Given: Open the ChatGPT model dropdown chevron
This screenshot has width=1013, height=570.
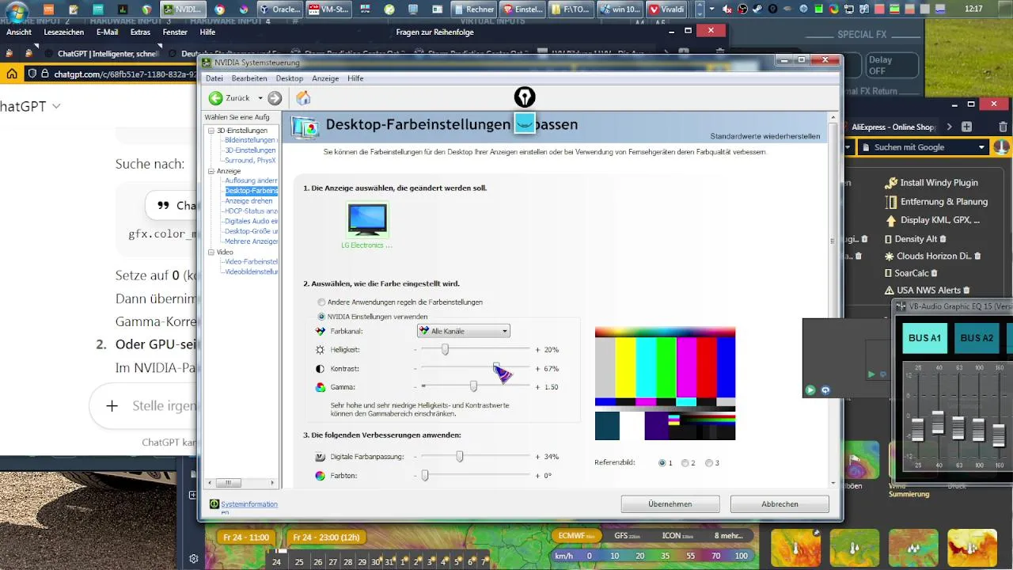Looking at the screenshot, I should coord(56,105).
